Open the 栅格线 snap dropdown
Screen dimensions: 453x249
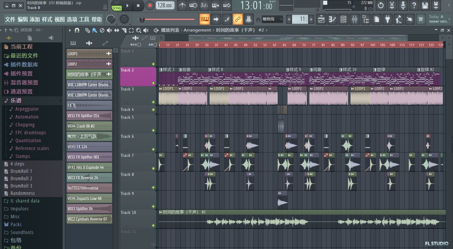click(x=272, y=19)
